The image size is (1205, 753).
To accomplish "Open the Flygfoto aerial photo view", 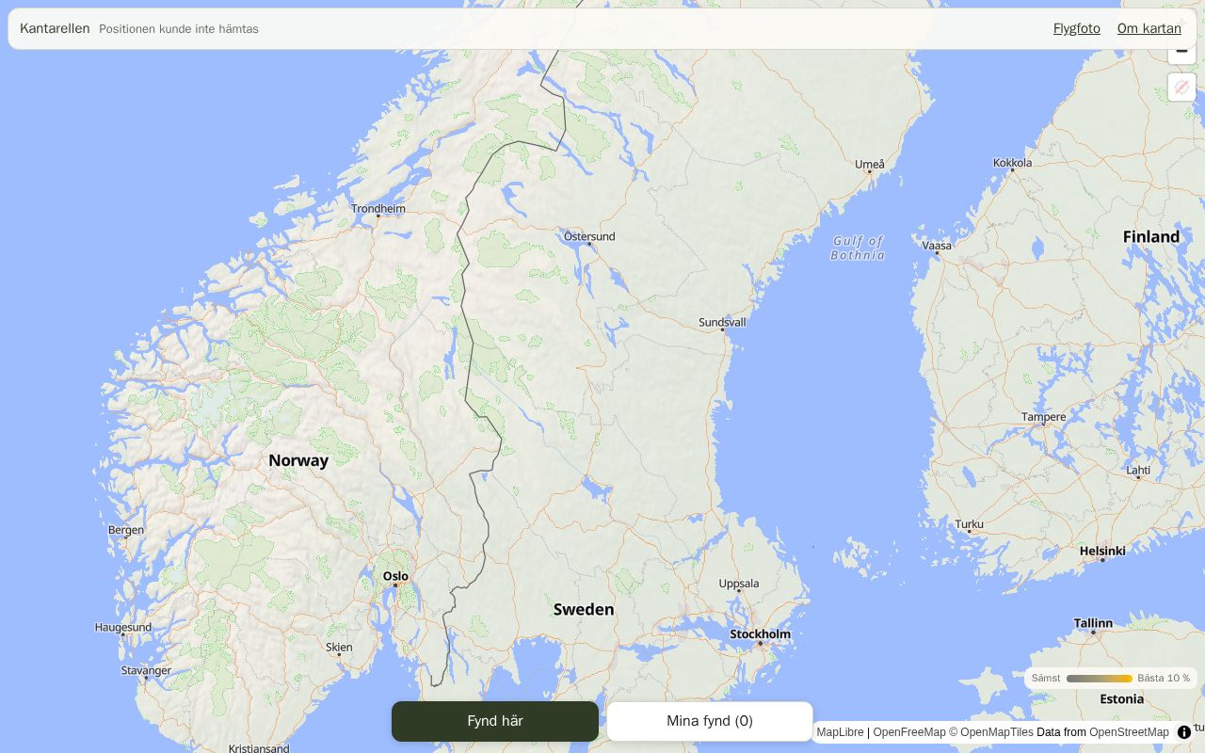I will pos(1076,28).
